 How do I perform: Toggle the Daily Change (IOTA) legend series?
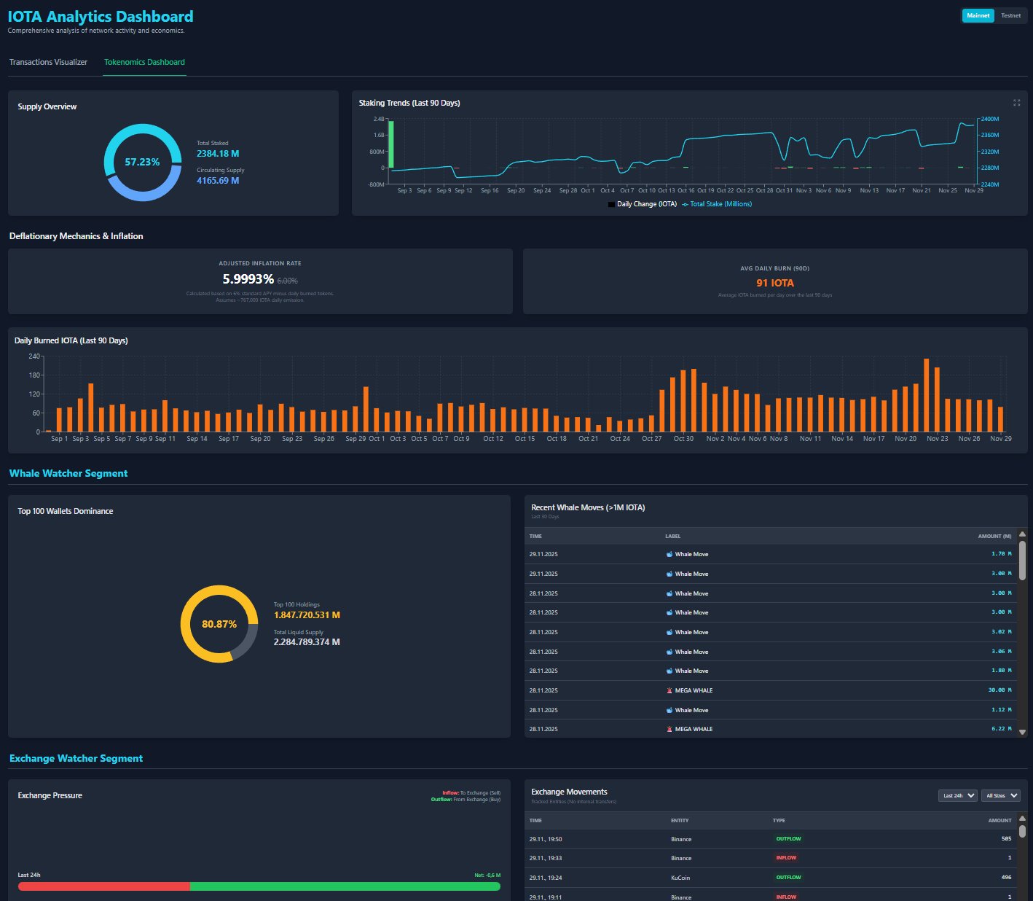coord(642,204)
